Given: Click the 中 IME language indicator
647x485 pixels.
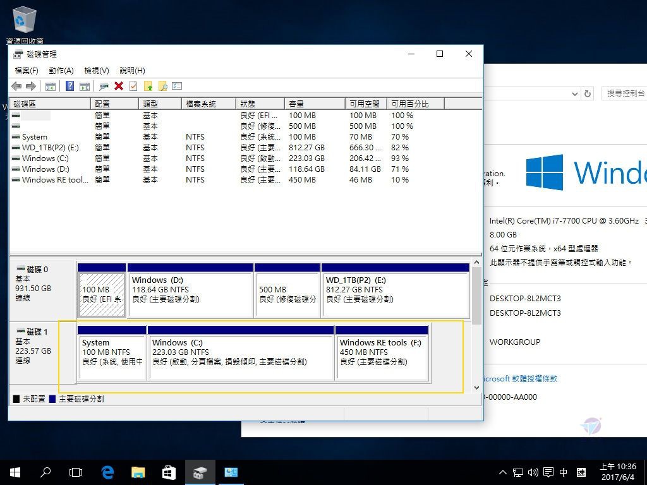Looking at the screenshot, I should coord(563,472).
